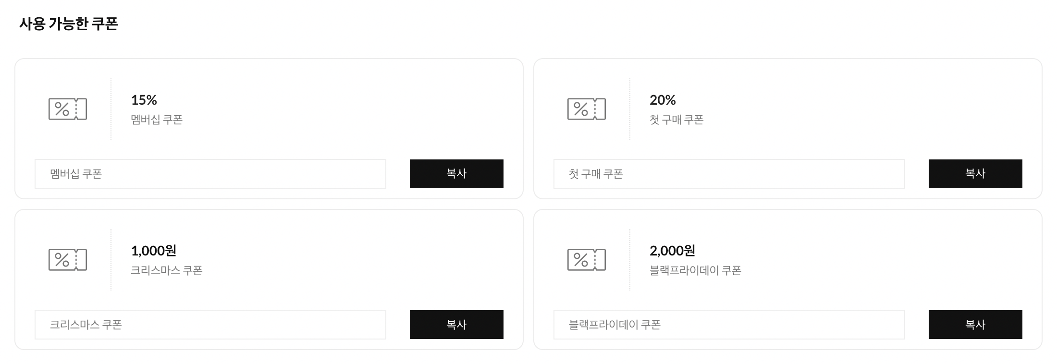Image resolution: width=1057 pixels, height=364 pixels.
Task: Focus the 블랙프라이데이 쿠폰 code field
Action: coord(729,325)
